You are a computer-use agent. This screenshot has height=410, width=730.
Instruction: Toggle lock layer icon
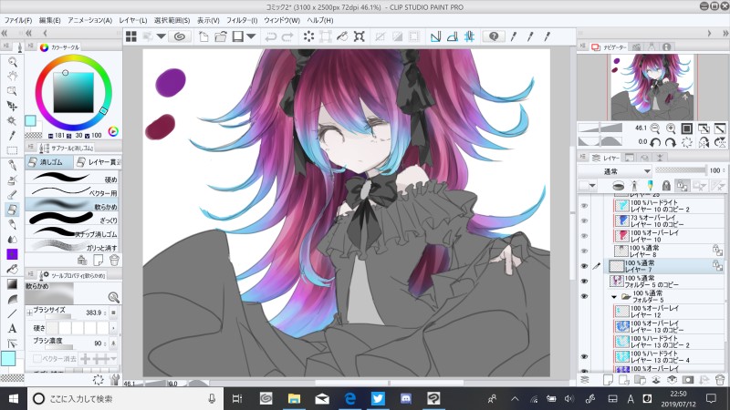click(x=666, y=186)
